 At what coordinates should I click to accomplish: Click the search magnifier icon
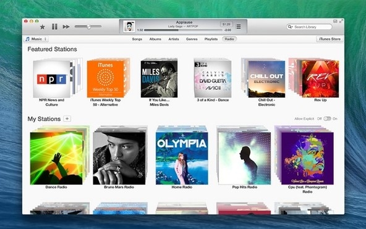pyautogui.click(x=290, y=27)
